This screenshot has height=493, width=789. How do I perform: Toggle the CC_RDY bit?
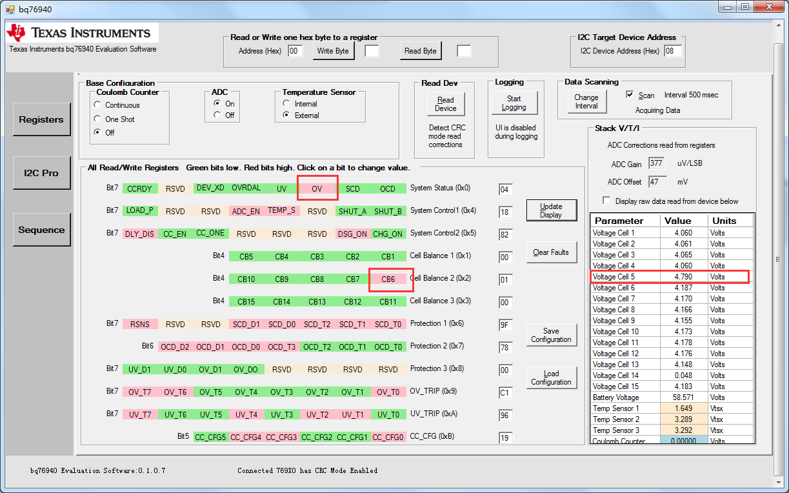click(x=140, y=189)
